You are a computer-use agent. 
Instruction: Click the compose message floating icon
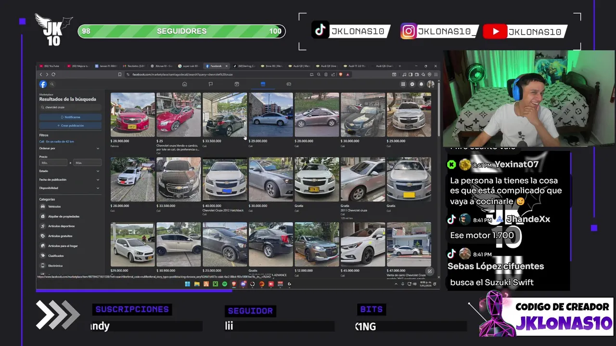(430, 272)
